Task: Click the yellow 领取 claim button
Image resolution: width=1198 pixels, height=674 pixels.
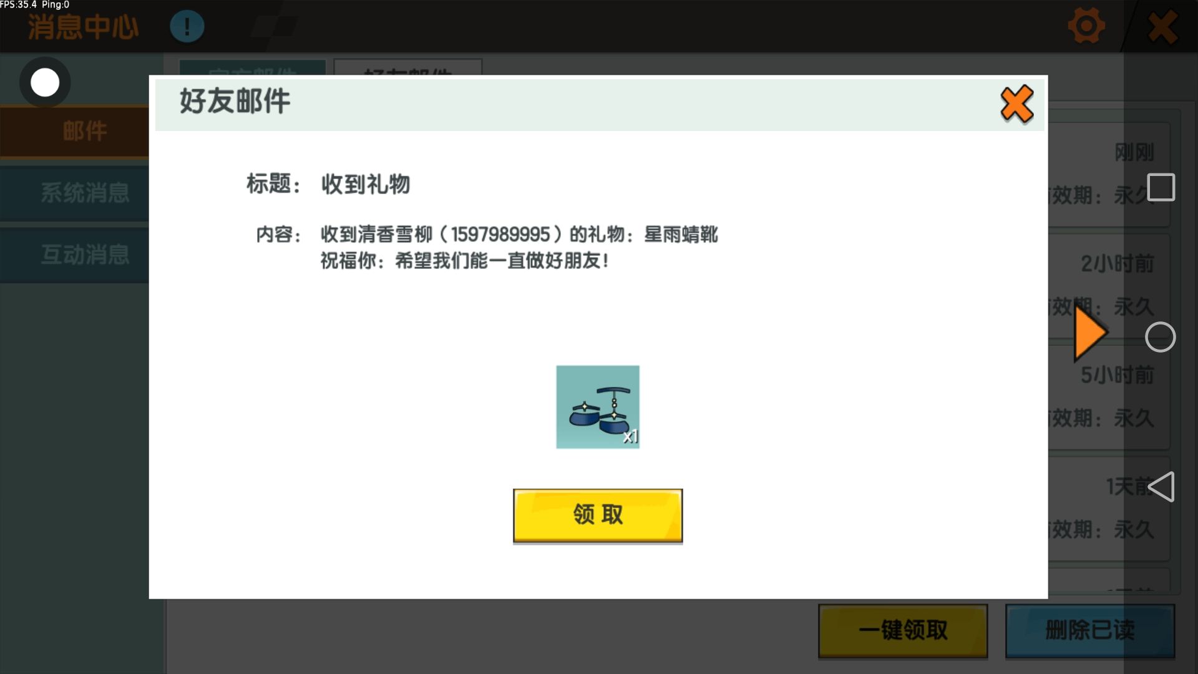Action: click(x=597, y=515)
